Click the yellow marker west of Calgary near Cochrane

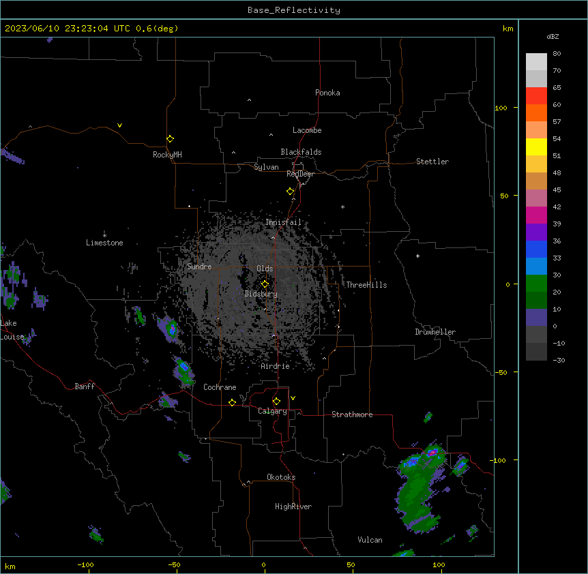(x=232, y=402)
